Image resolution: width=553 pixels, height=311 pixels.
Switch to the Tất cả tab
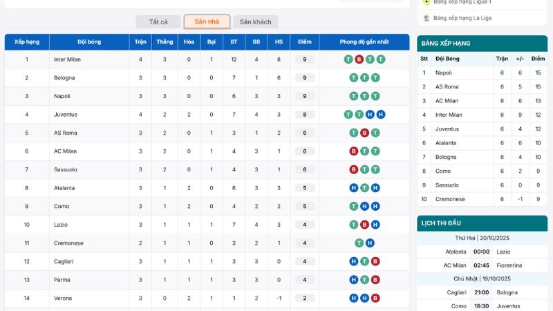click(x=158, y=22)
